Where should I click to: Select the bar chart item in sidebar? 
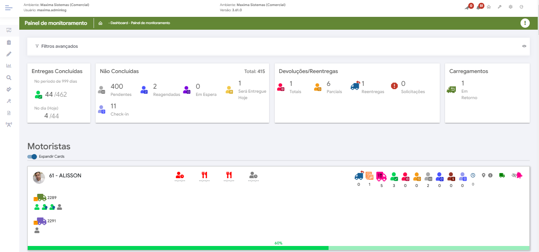click(9, 66)
